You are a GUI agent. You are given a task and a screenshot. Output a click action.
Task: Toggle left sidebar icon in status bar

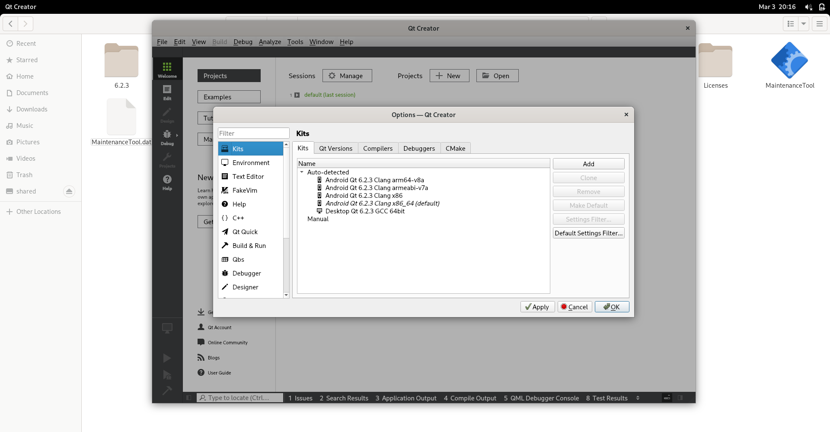tap(189, 398)
